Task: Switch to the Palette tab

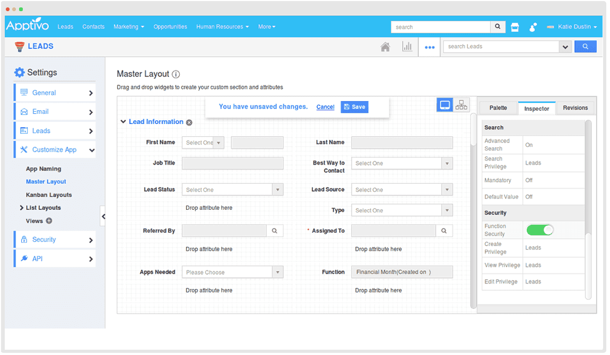Action: point(498,108)
